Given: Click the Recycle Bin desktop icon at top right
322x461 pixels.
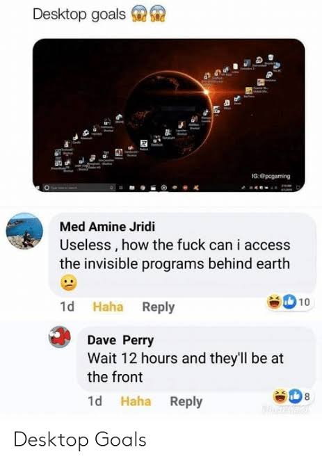Looking at the screenshot, I should tap(271, 57).
